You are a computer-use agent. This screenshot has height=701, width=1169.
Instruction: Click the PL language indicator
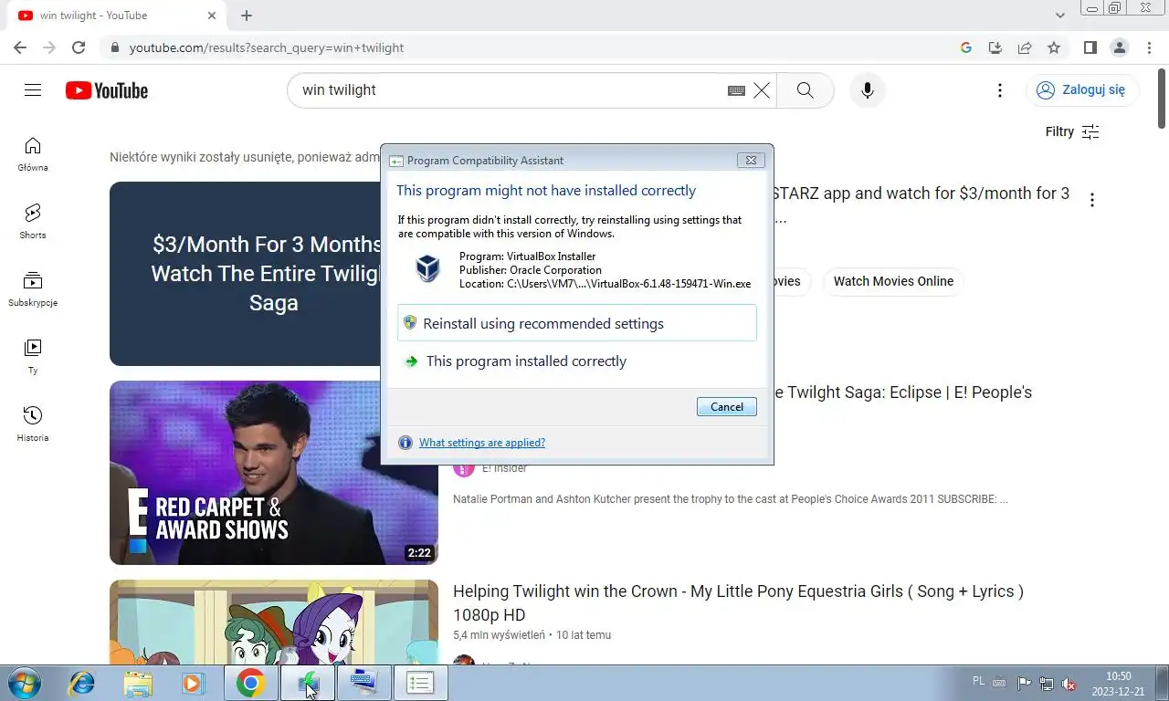[x=978, y=681]
